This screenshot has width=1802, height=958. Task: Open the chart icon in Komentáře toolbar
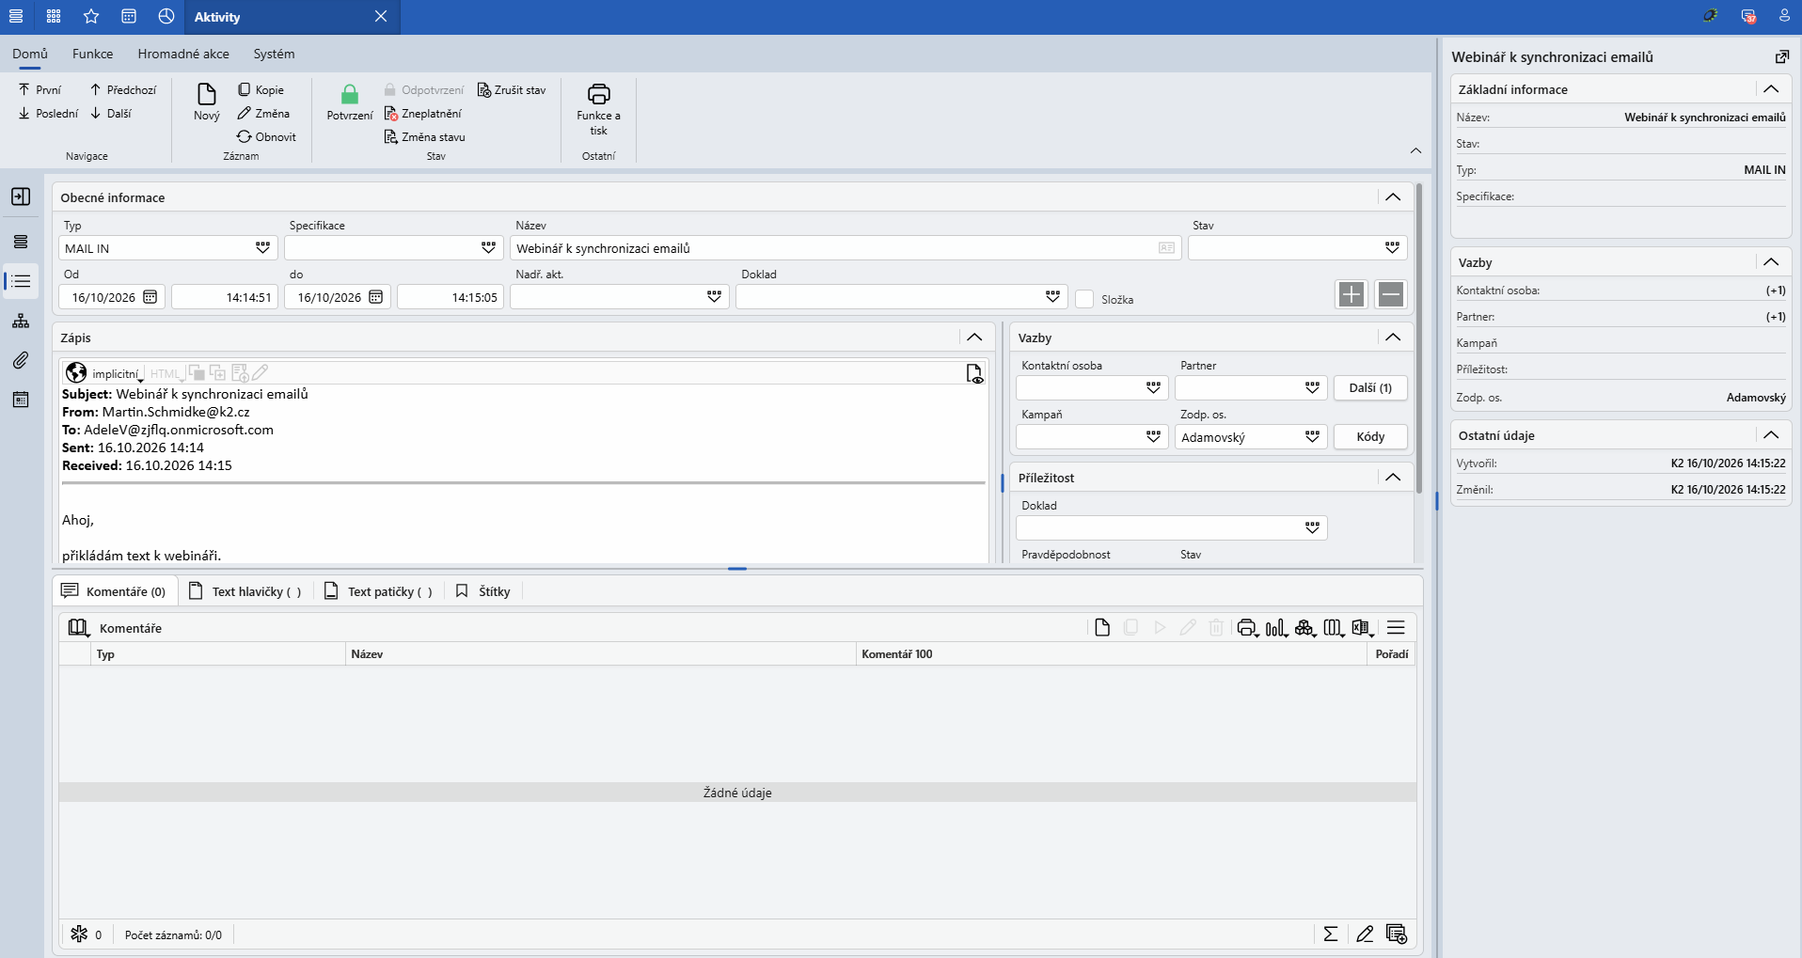[1276, 628]
